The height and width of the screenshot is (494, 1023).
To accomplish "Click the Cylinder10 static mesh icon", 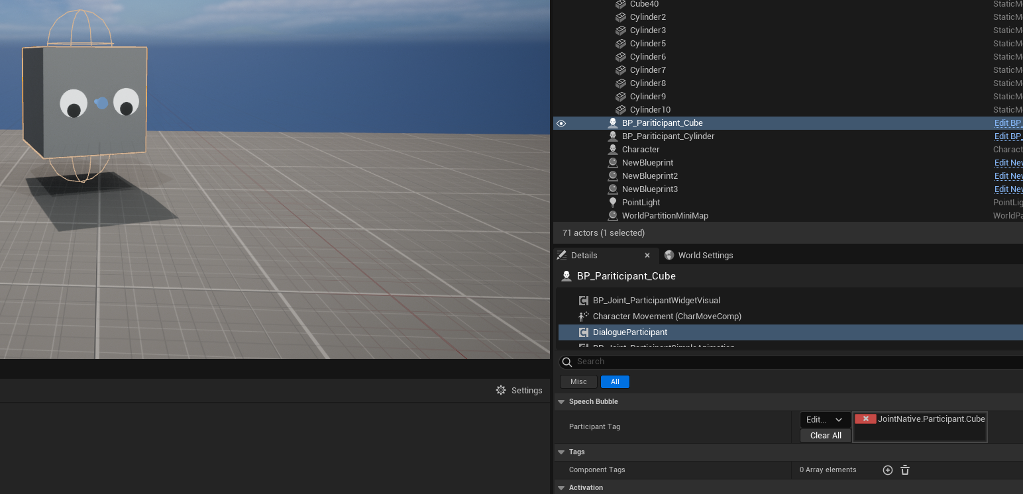I will (621, 110).
